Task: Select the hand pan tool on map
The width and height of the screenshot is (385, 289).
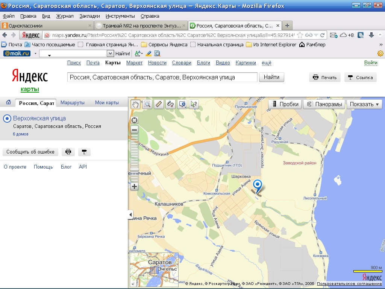Action: click(135, 104)
